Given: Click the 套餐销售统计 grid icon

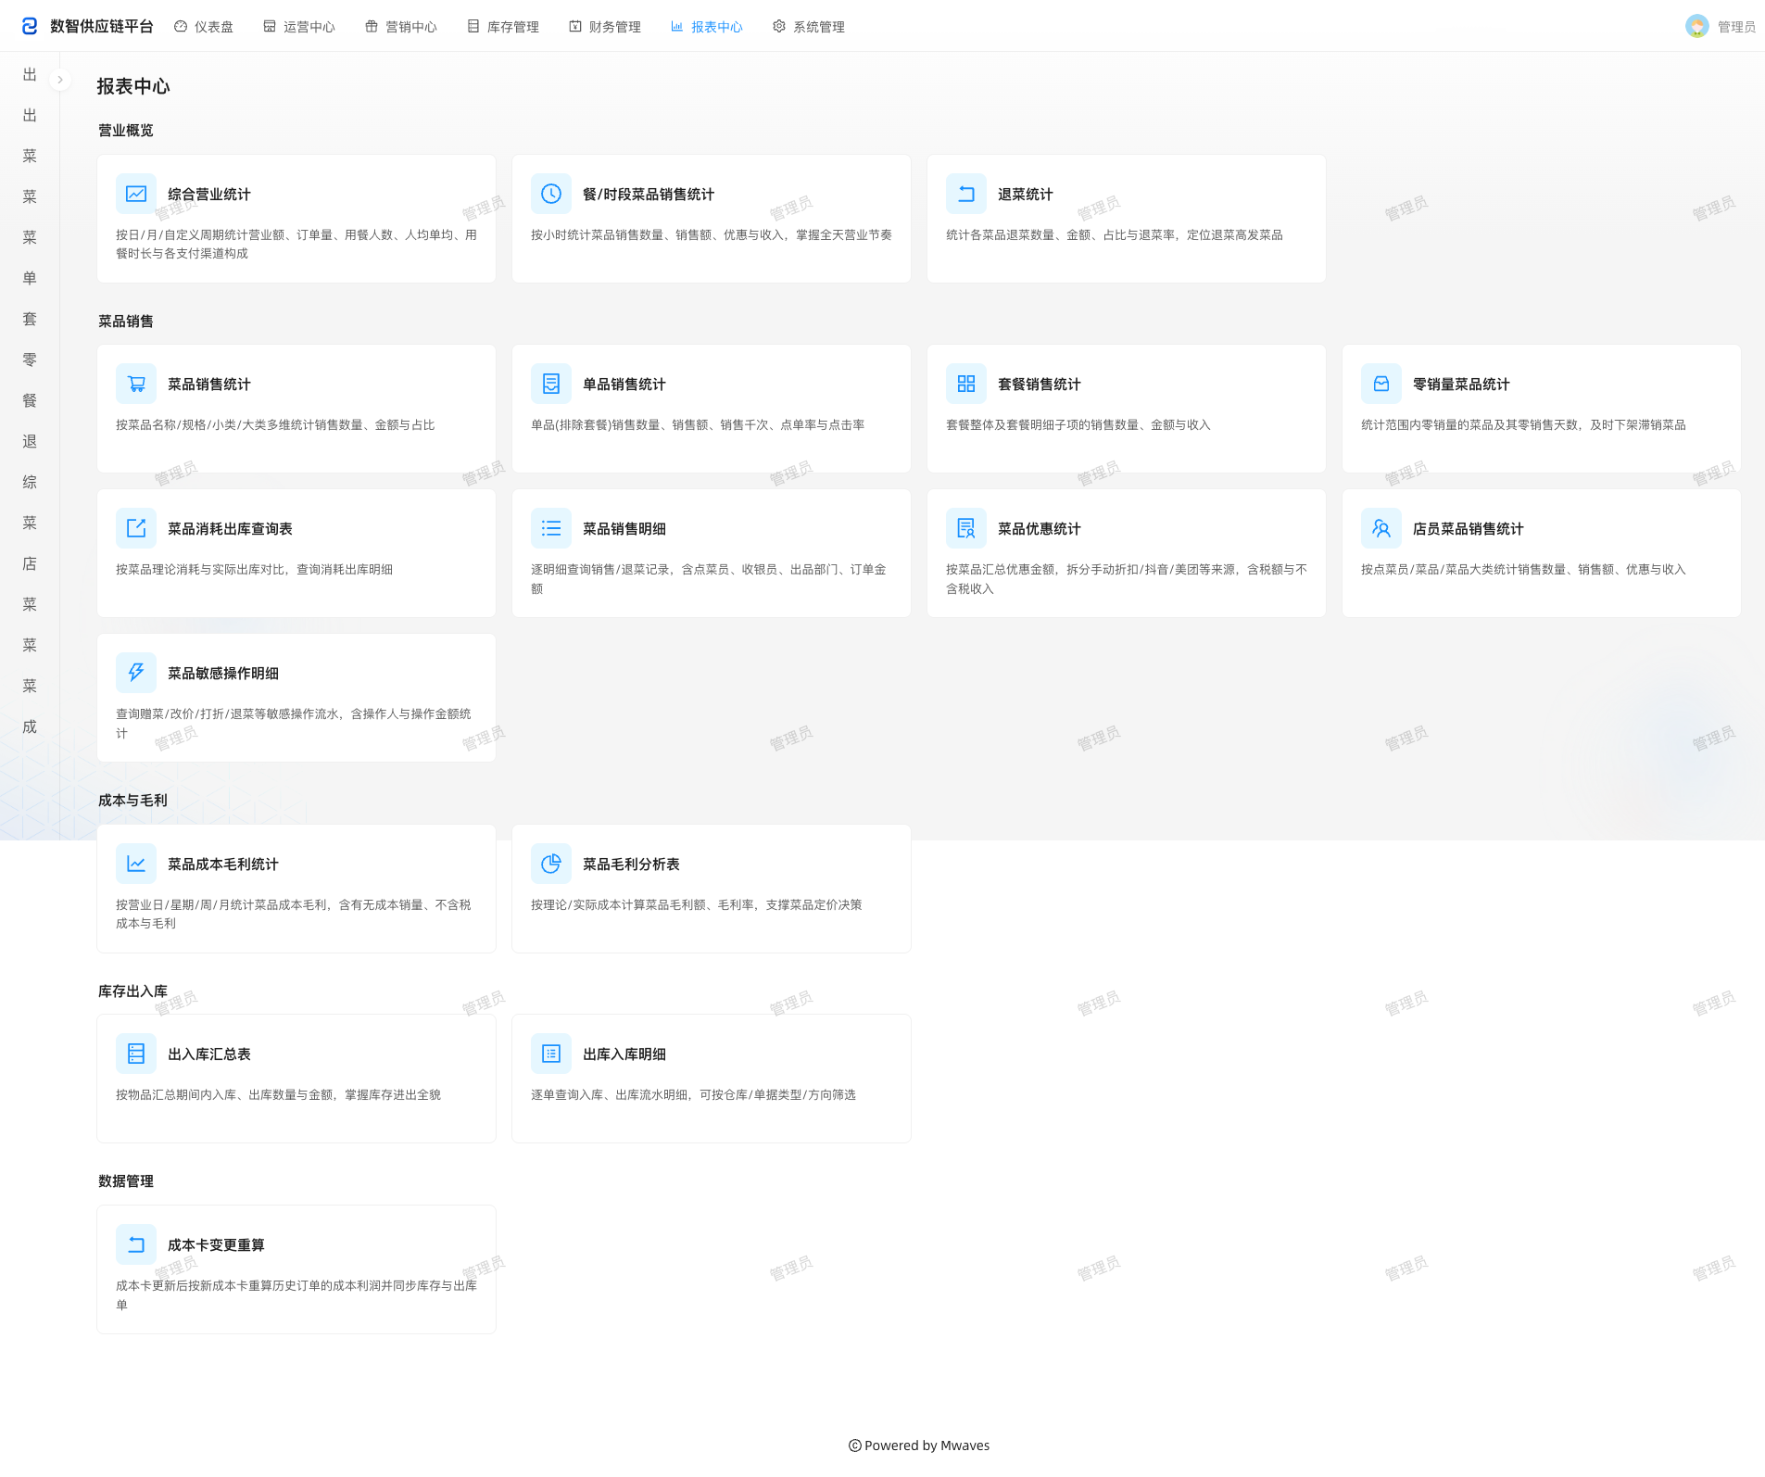Looking at the screenshot, I should [x=966, y=384].
